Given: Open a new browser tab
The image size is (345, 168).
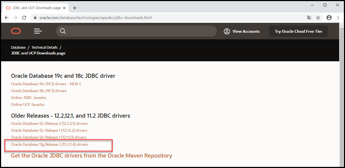Looking at the screenshot, I should tap(75, 8).
